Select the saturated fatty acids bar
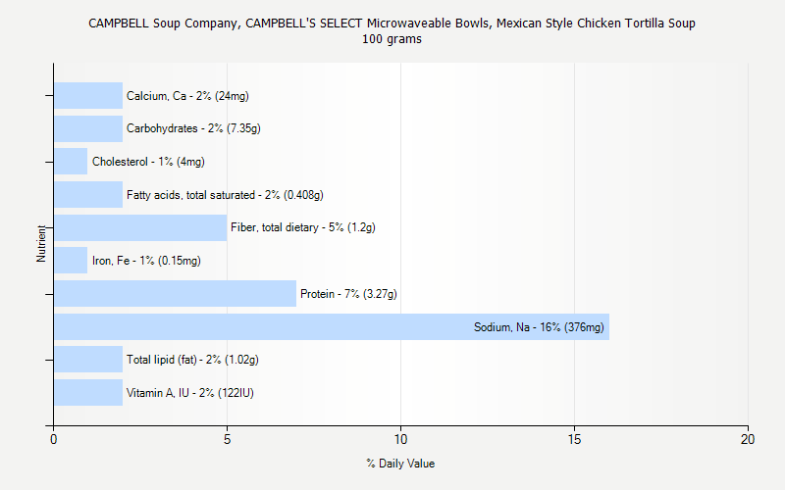 click(x=88, y=194)
